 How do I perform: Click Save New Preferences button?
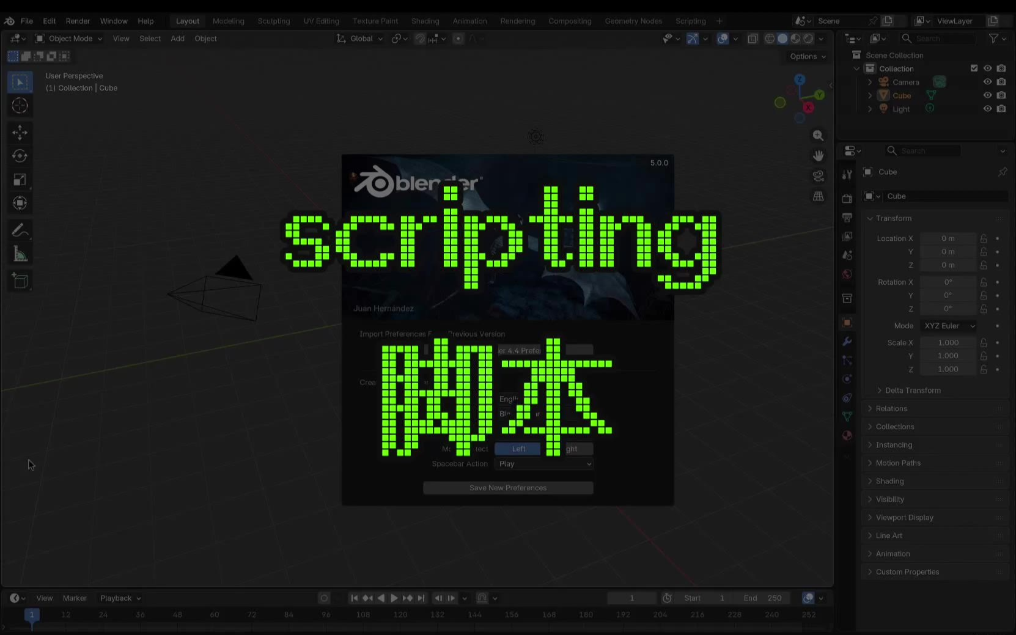(507, 488)
